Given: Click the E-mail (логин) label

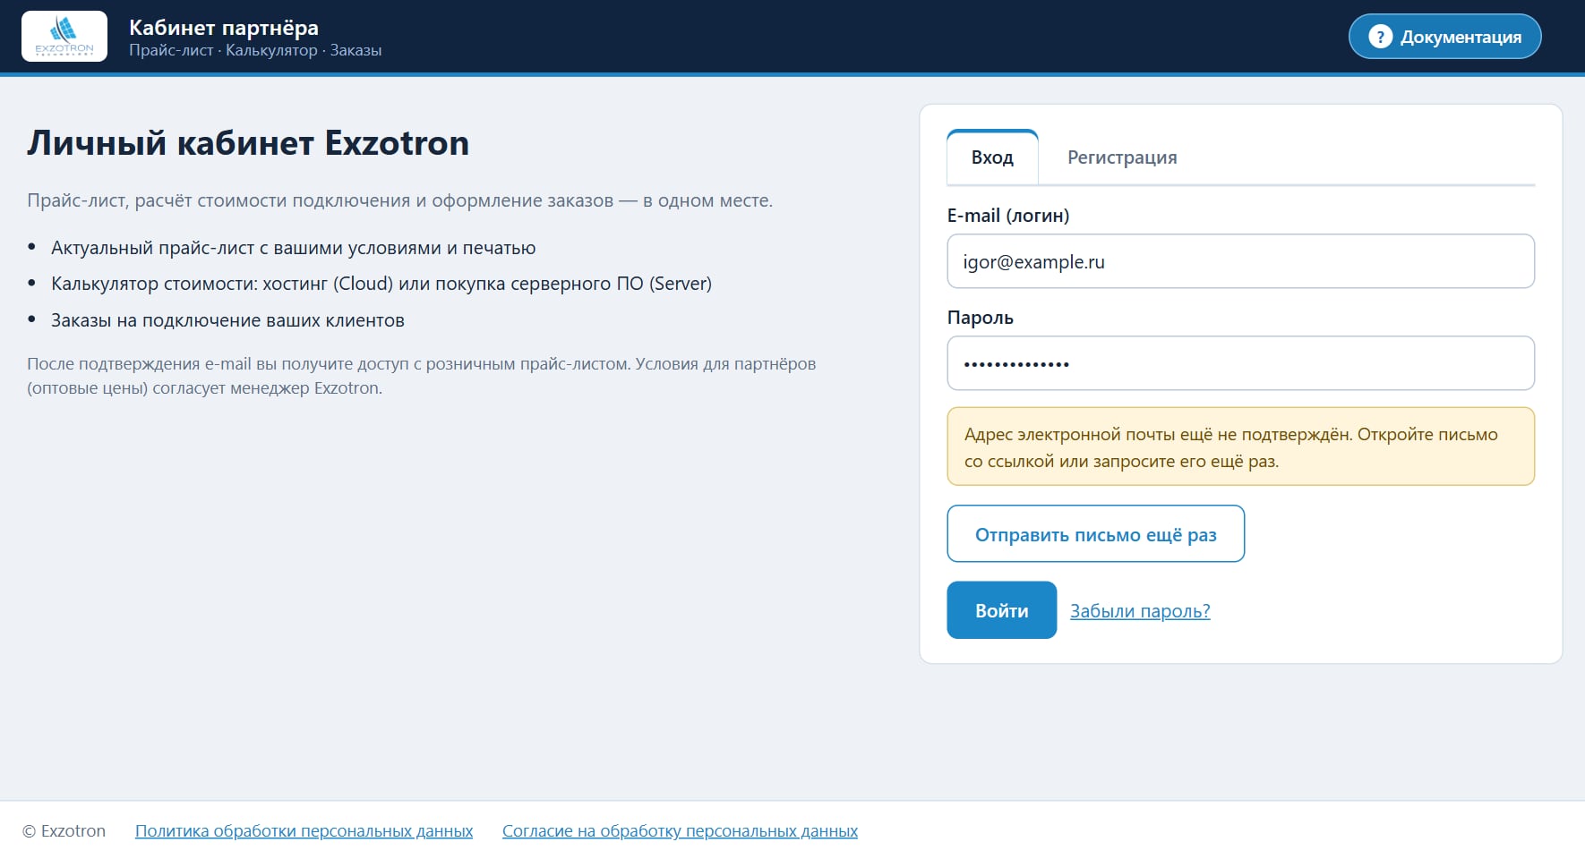Looking at the screenshot, I should click(1008, 216).
